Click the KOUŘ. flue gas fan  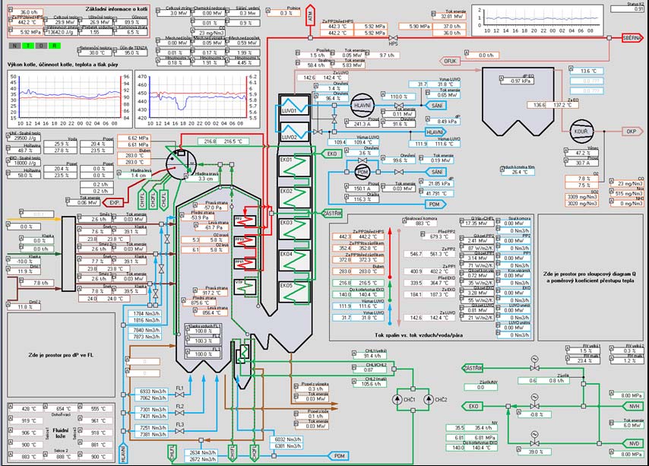coord(581,132)
